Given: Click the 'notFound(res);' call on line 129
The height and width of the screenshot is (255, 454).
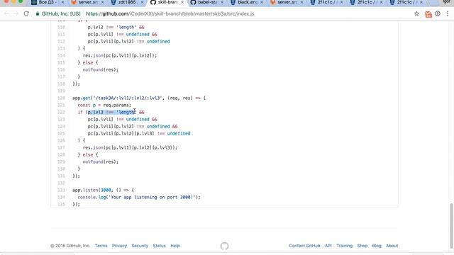Looking at the screenshot, I should (x=101, y=161).
